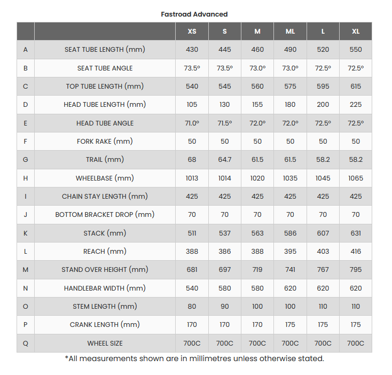
Task: Select the trail value 64.7
Action: coord(225,160)
